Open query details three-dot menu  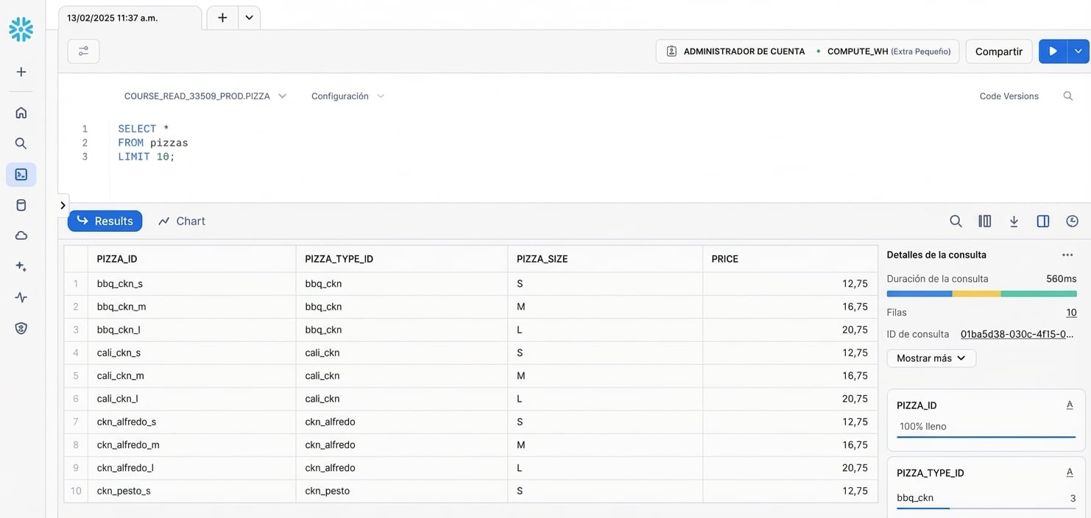[x=1067, y=255]
